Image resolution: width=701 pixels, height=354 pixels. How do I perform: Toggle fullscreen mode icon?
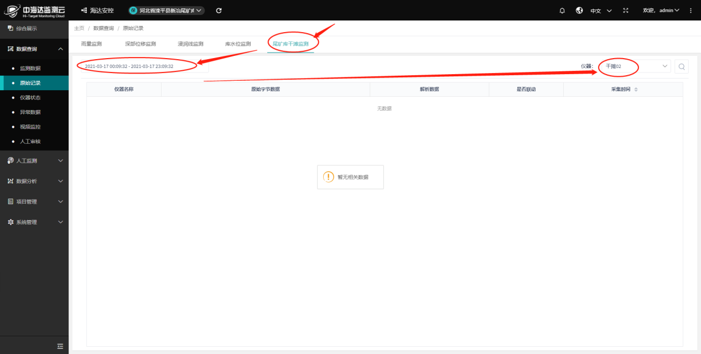click(x=626, y=11)
